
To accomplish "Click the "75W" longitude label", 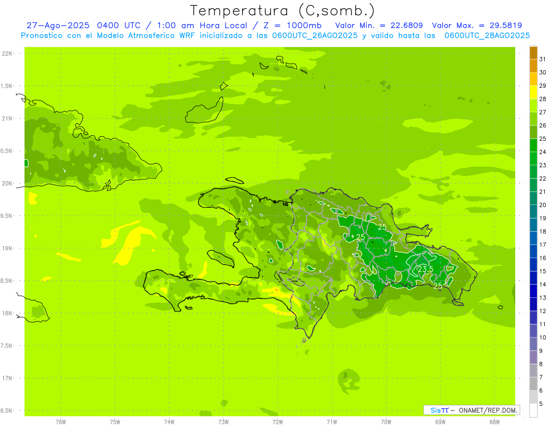I will (x=115, y=422).
